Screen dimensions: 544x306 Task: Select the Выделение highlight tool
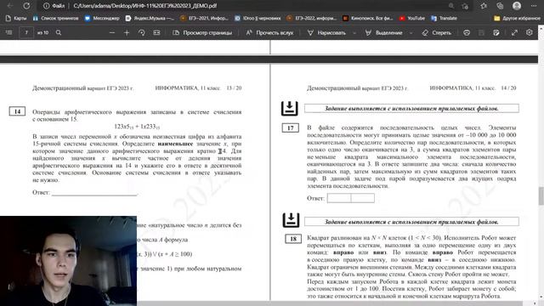point(383,32)
